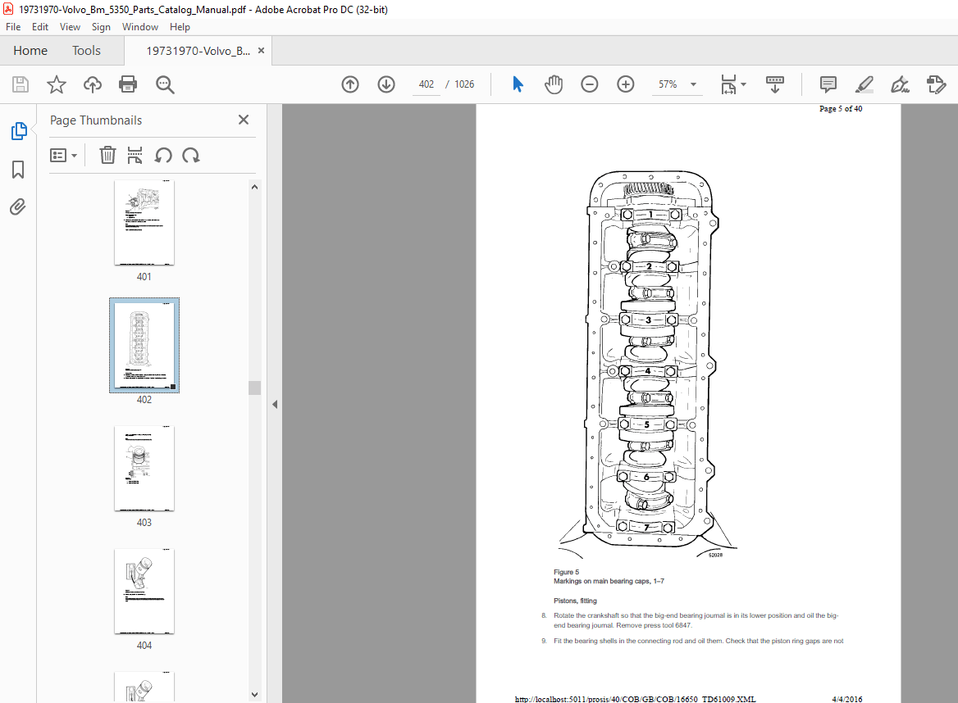Select the Highlight text pen tool
The width and height of the screenshot is (958, 703).
tap(864, 84)
